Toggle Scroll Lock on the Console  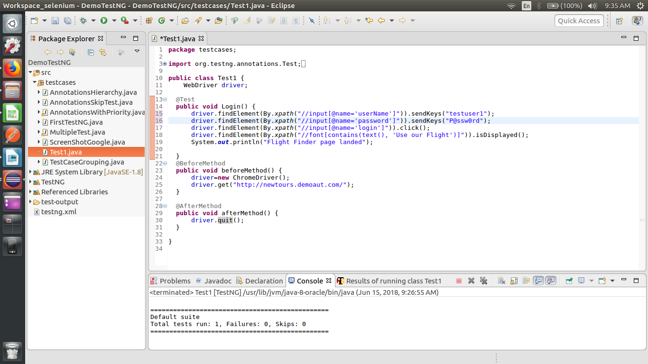(514, 281)
